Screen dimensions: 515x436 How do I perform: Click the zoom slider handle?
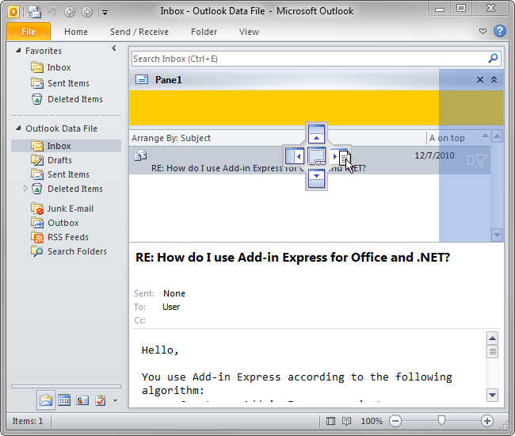click(442, 420)
